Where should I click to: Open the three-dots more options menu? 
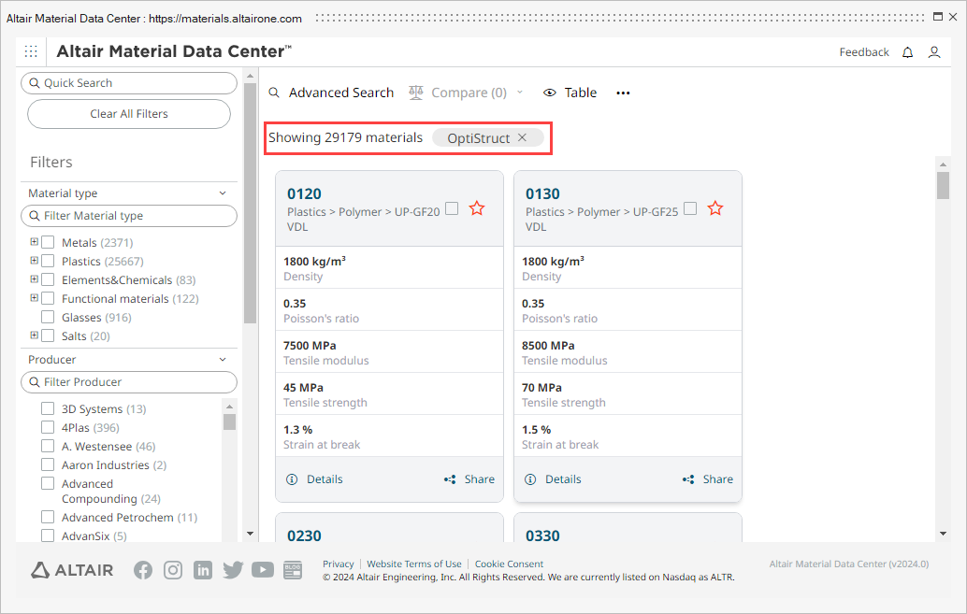(623, 93)
